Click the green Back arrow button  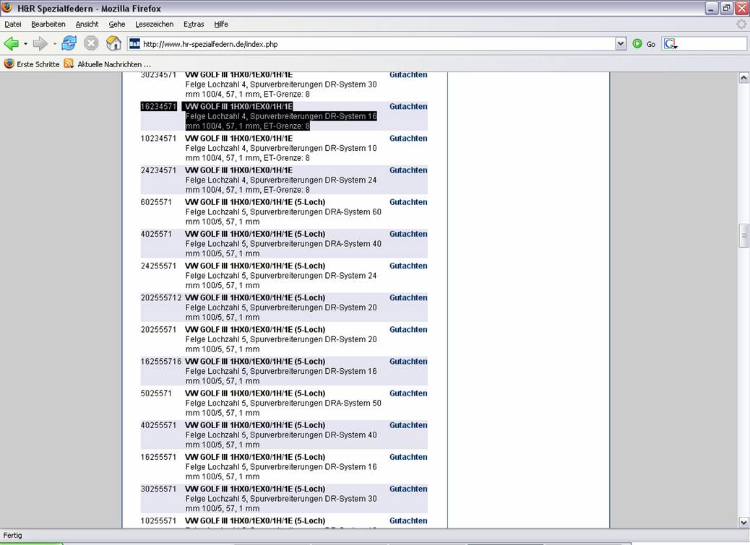click(x=12, y=44)
